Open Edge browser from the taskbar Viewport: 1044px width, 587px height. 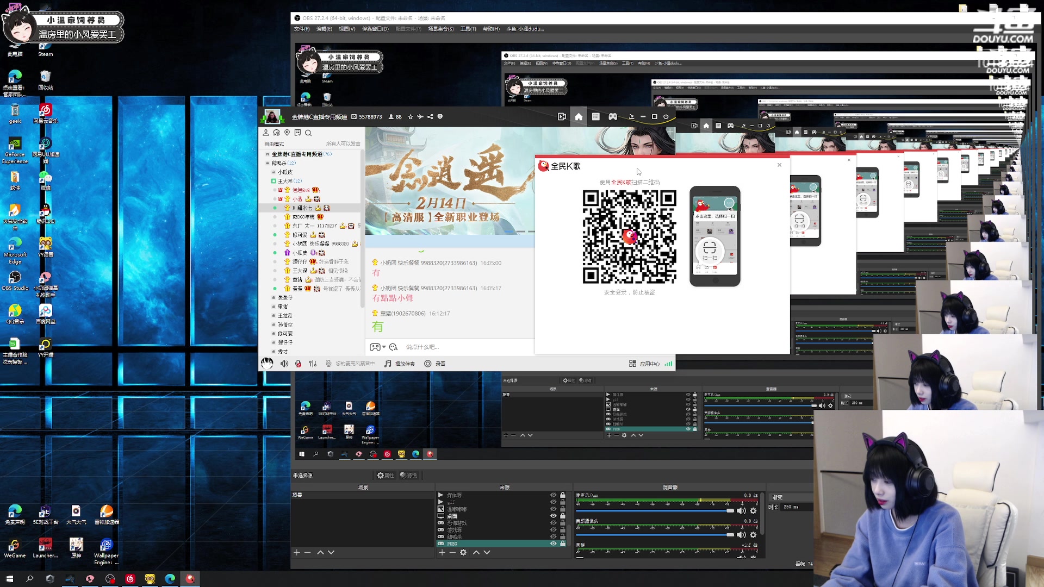[x=170, y=579]
